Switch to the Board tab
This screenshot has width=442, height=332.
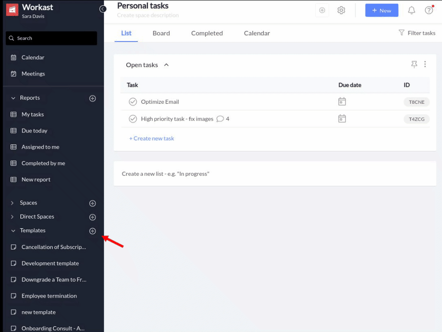click(x=161, y=33)
